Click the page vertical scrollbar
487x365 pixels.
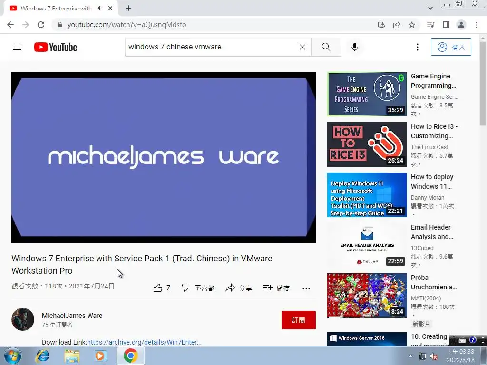coord(483,84)
